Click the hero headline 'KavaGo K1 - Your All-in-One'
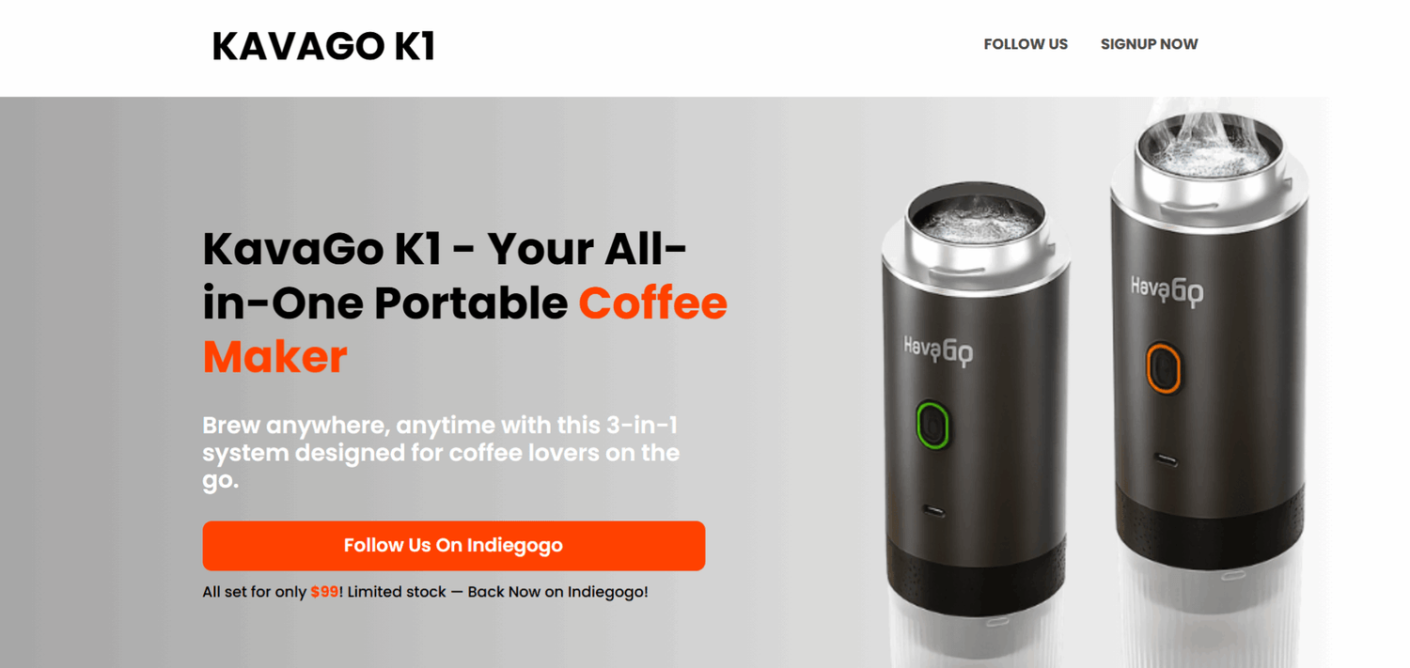The image size is (1410, 668). point(446,276)
